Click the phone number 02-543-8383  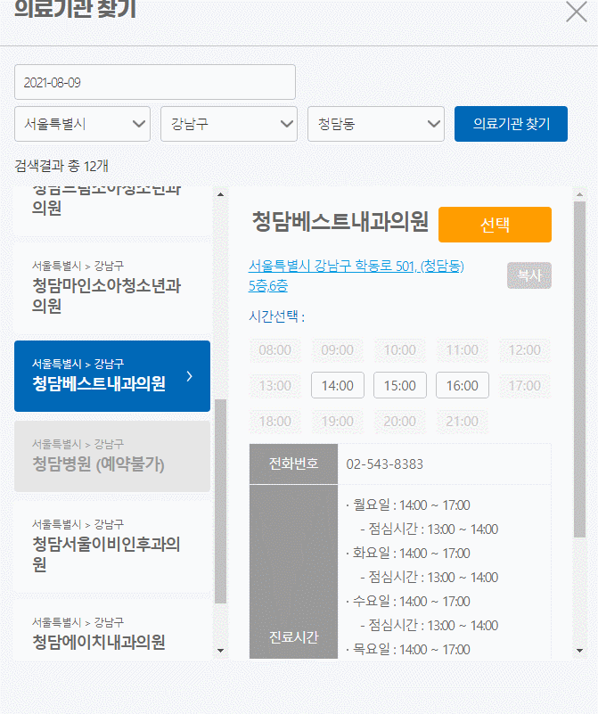pos(385,464)
